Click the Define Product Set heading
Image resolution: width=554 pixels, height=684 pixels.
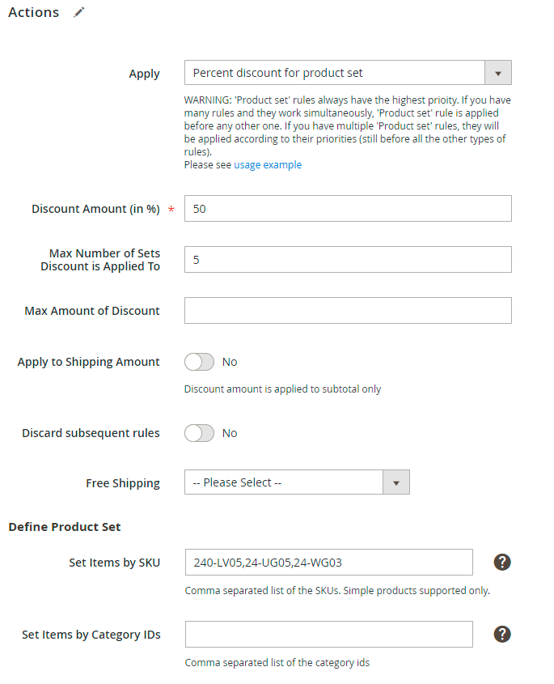(65, 527)
